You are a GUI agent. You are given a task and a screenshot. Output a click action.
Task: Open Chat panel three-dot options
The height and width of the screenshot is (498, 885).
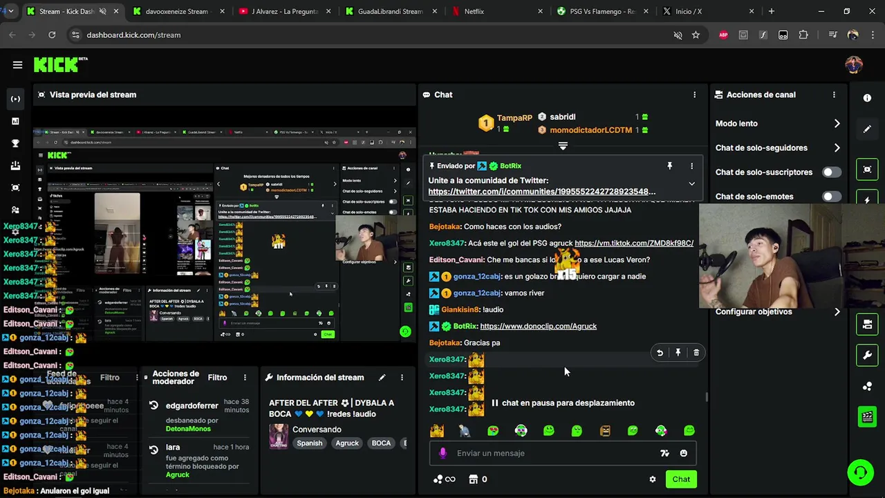pyautogui.click(x=694, y=95)
